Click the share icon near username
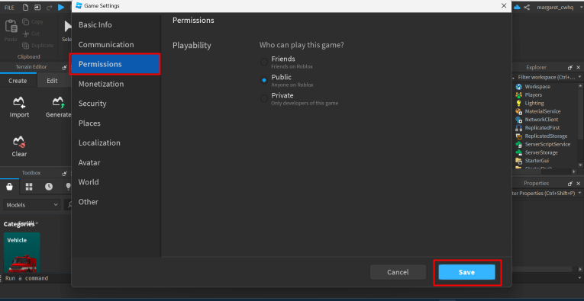 pyautogui.click(x=527, y=8)
